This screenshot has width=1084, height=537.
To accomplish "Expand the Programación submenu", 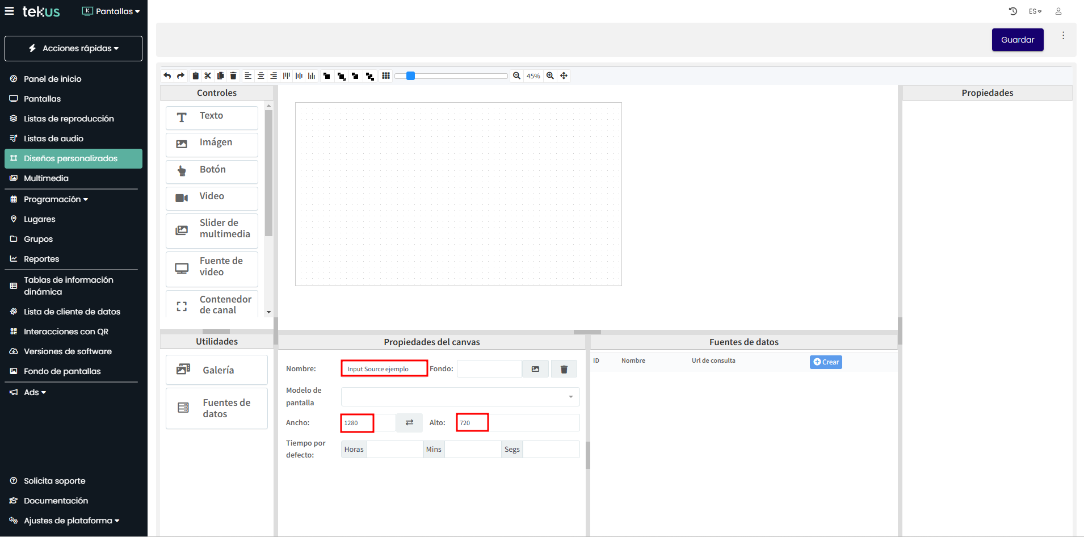I will pos(56,199).
